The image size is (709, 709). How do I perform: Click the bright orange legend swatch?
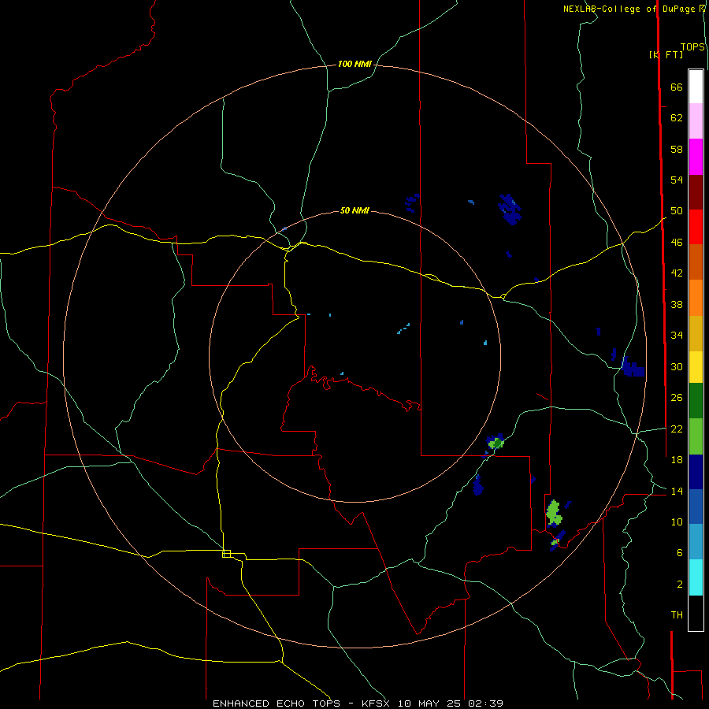(696, 298)
